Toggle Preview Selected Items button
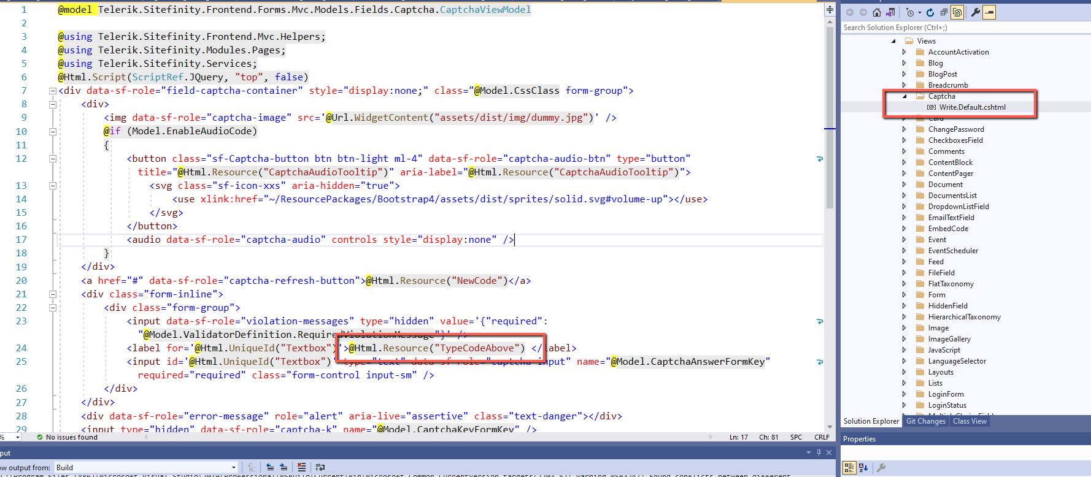The height and width of the screenshot is (477, 1091). click(x=989, y=12)
